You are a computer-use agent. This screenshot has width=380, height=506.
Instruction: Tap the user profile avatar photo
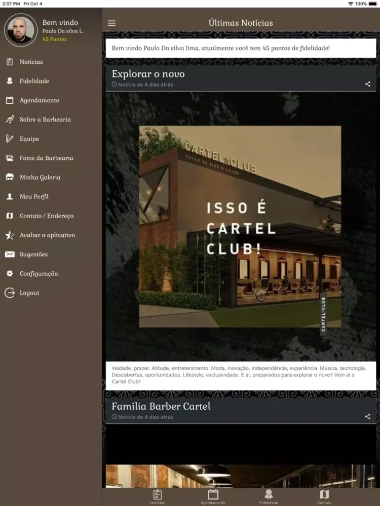point(21,30)
